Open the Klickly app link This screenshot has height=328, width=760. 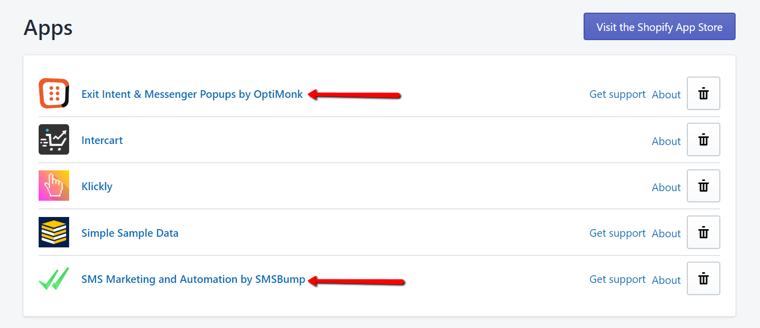(97, 187)
